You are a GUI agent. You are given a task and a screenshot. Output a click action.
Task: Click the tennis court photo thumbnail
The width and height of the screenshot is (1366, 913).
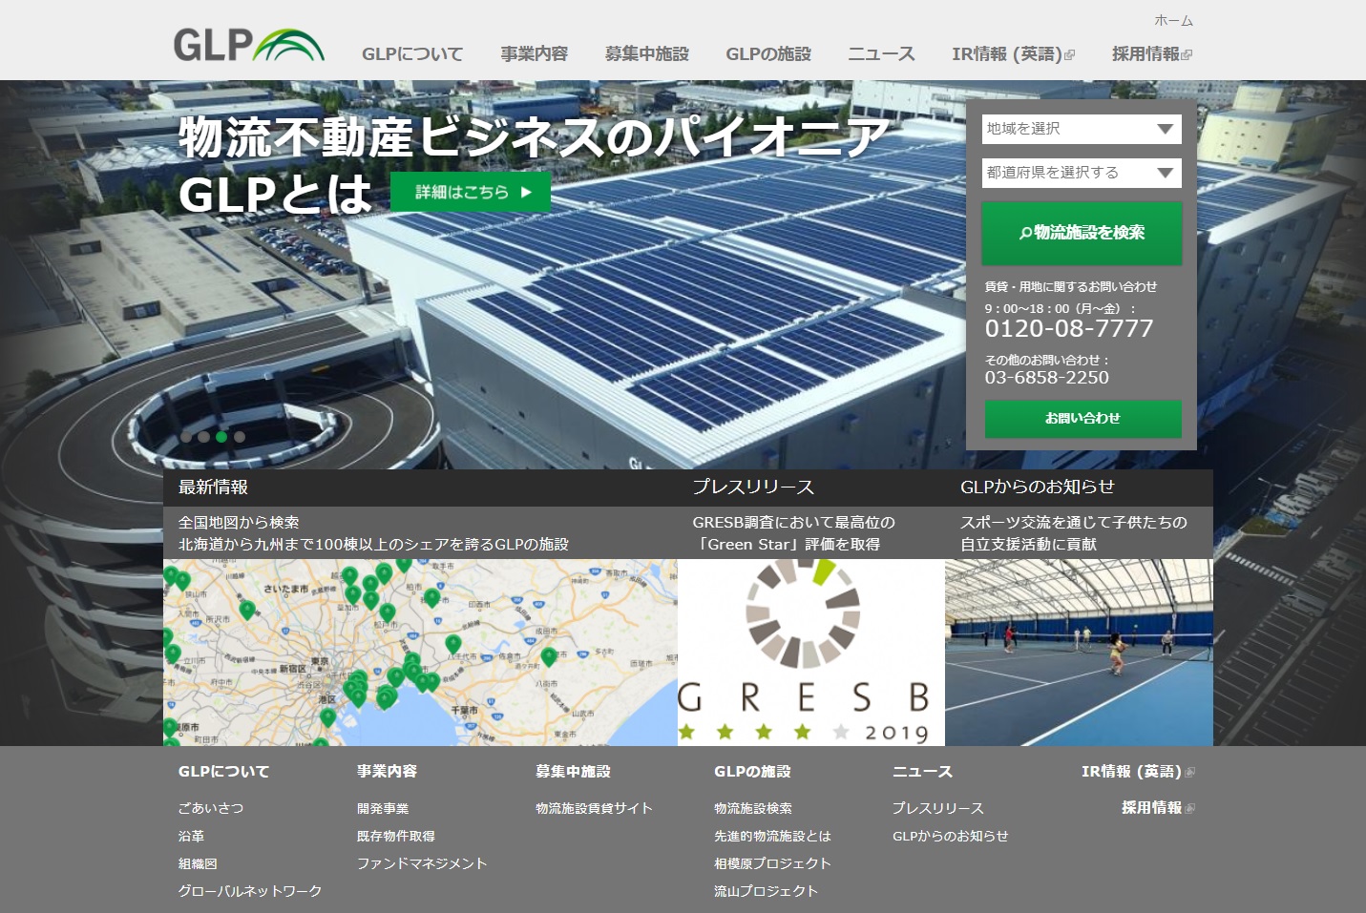[x=1079, y=653]
